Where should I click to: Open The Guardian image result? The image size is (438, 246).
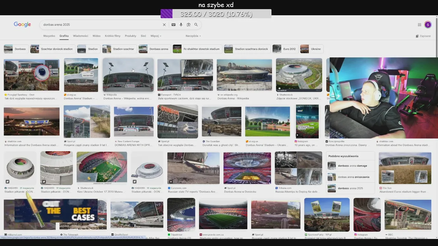tap(221, 122)
